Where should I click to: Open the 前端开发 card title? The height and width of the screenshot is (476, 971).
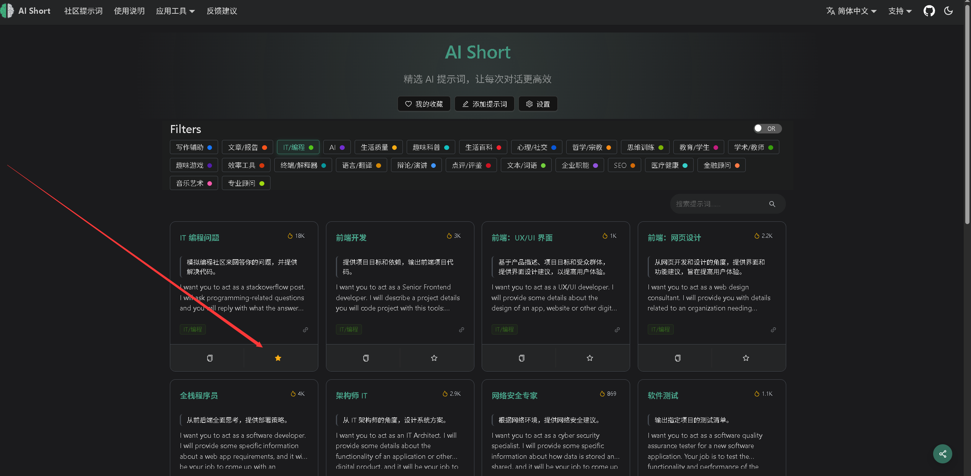coord(351,238)
